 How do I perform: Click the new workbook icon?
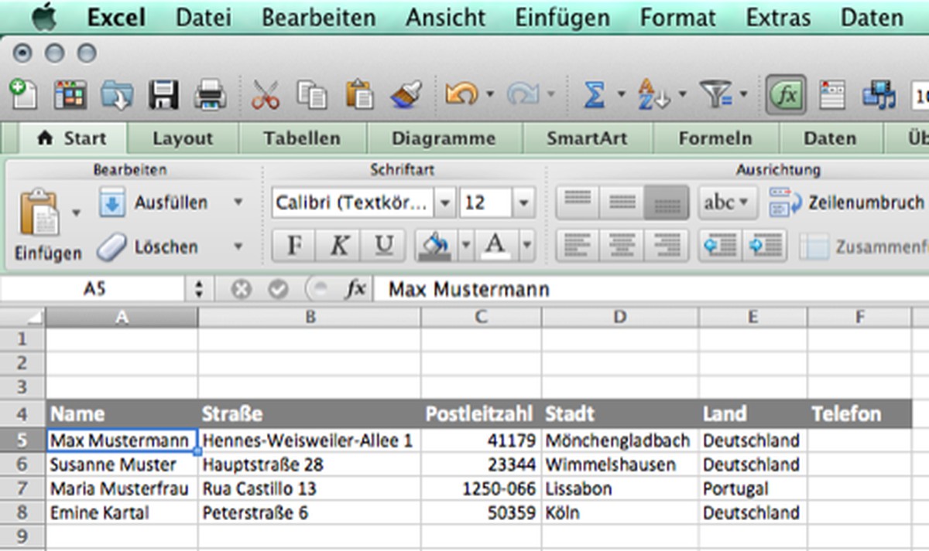click(23, 95)
